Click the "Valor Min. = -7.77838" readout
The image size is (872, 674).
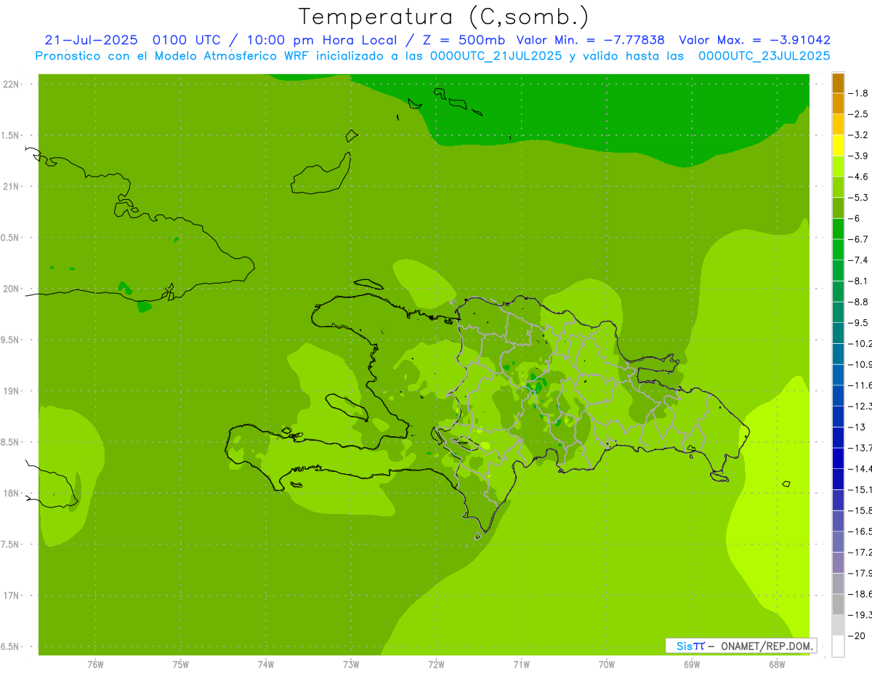click(x=590, y=41)
